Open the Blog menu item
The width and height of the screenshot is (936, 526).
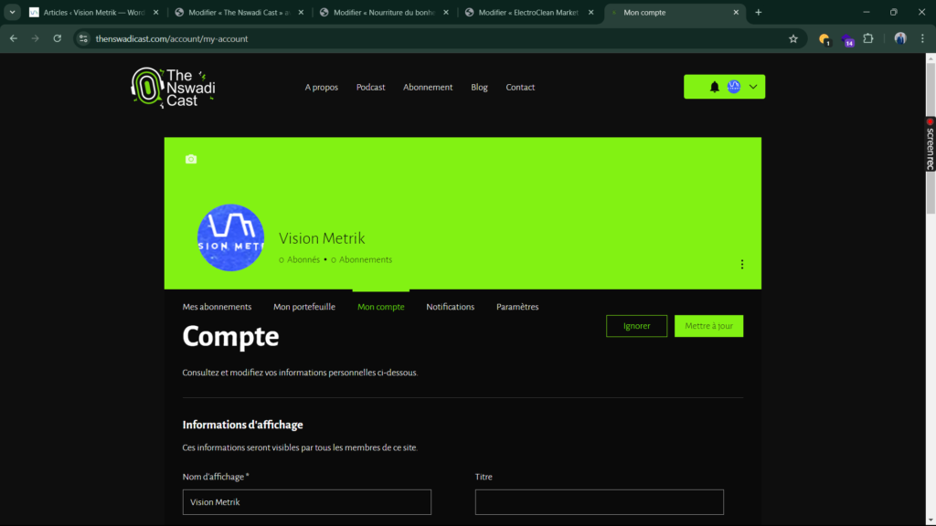(x=479, y=87)
